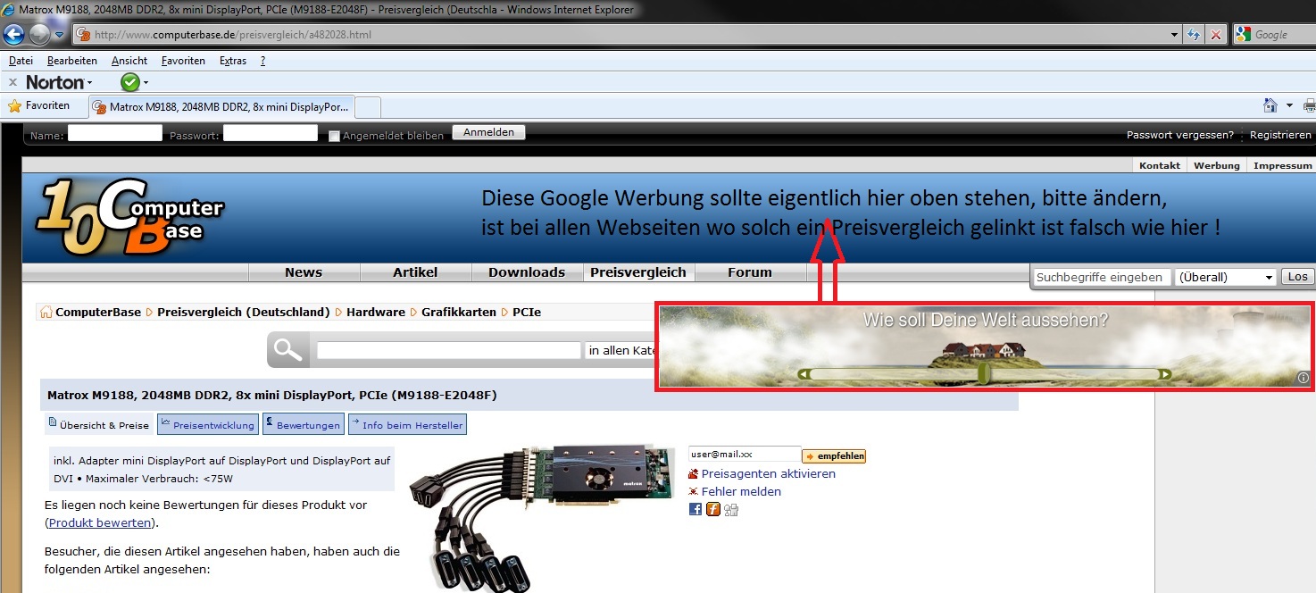Click the ComputerBase 10 logo
This screenshot has height=593, width=1316.
(x=129, y=218)
